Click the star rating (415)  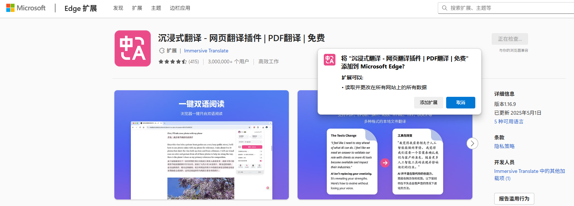(x=178, y=62)
